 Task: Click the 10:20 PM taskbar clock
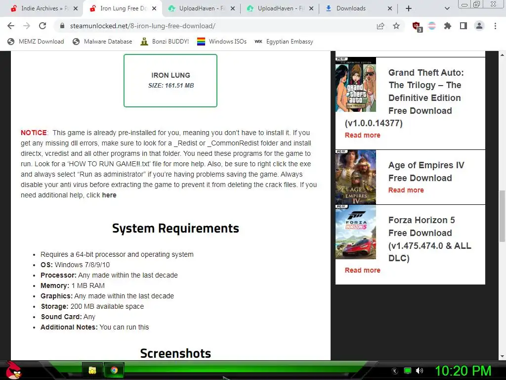[x=463, y=371]
